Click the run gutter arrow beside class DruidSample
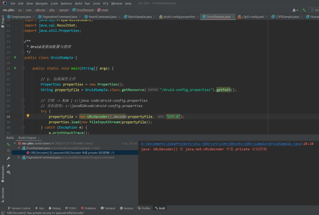Viewport: 319px width, 215px height. point(15,57)
